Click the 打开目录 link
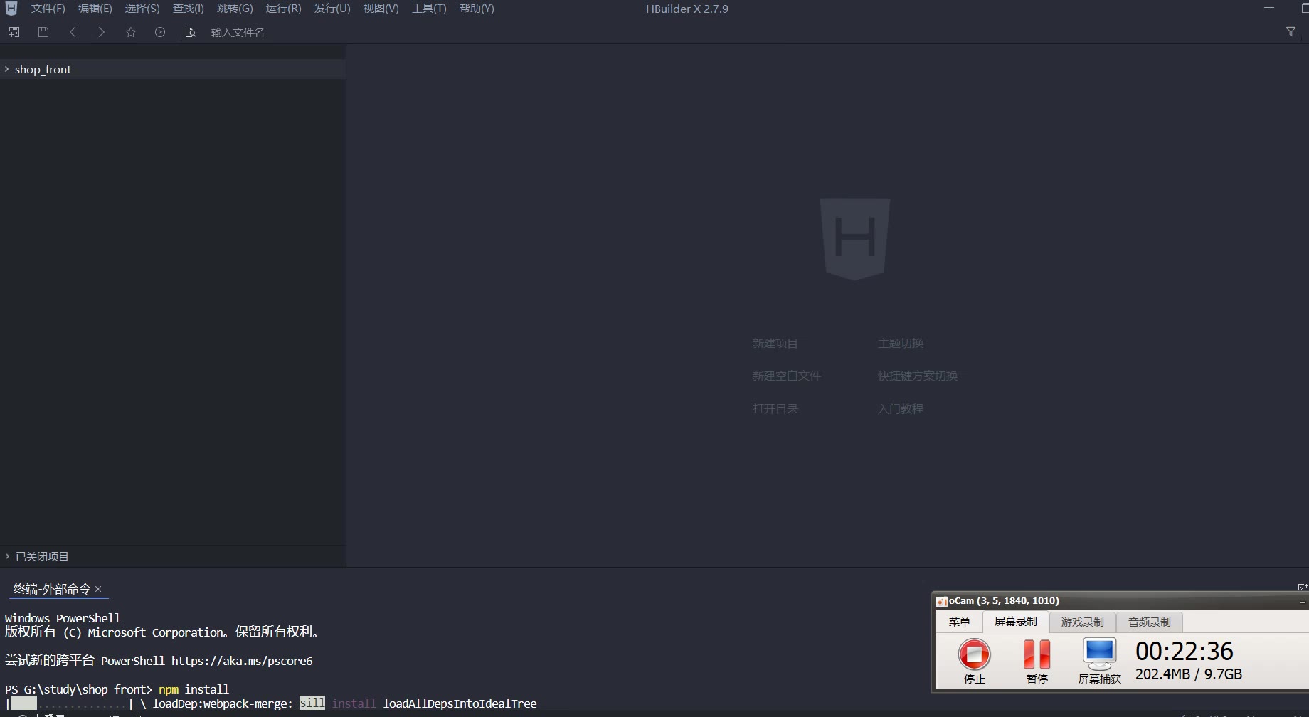Image resolution: width=1309 pixels, height=717 pixels. [775, 408]
